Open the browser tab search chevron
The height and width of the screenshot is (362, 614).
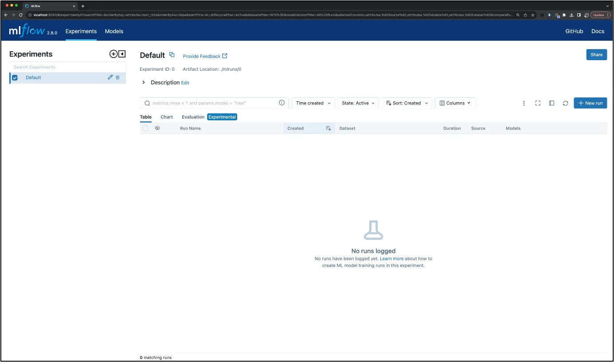[x=607, y=6]
